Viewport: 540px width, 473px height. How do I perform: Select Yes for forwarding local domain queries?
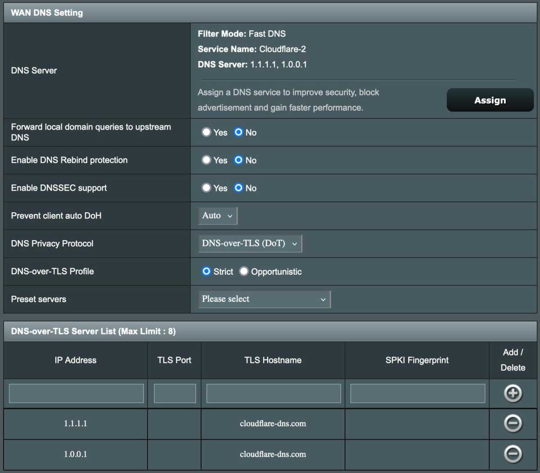coord(206,132)
